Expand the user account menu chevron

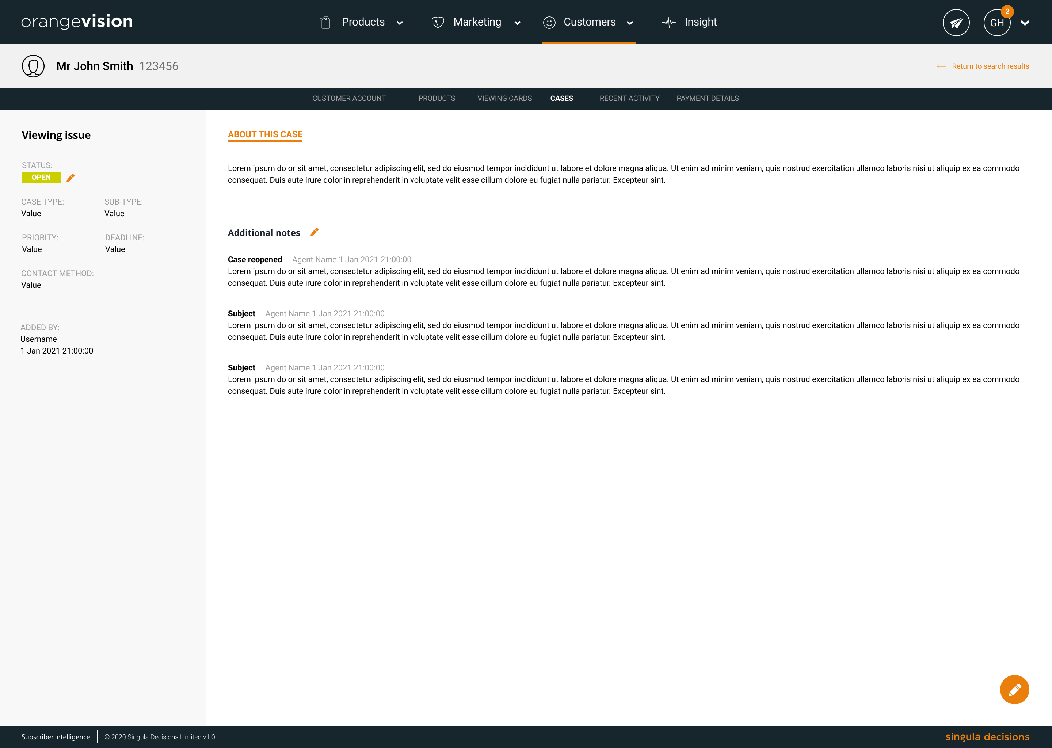point(1025,23)
